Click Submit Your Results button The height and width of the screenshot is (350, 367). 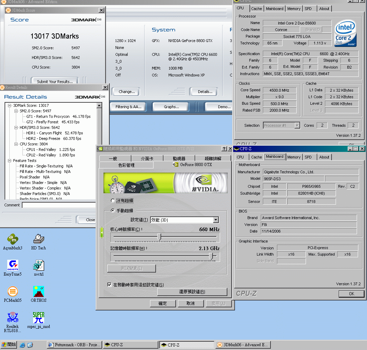[55, 81]
